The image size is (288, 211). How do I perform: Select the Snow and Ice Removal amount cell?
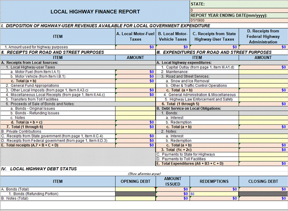point(263,81)
